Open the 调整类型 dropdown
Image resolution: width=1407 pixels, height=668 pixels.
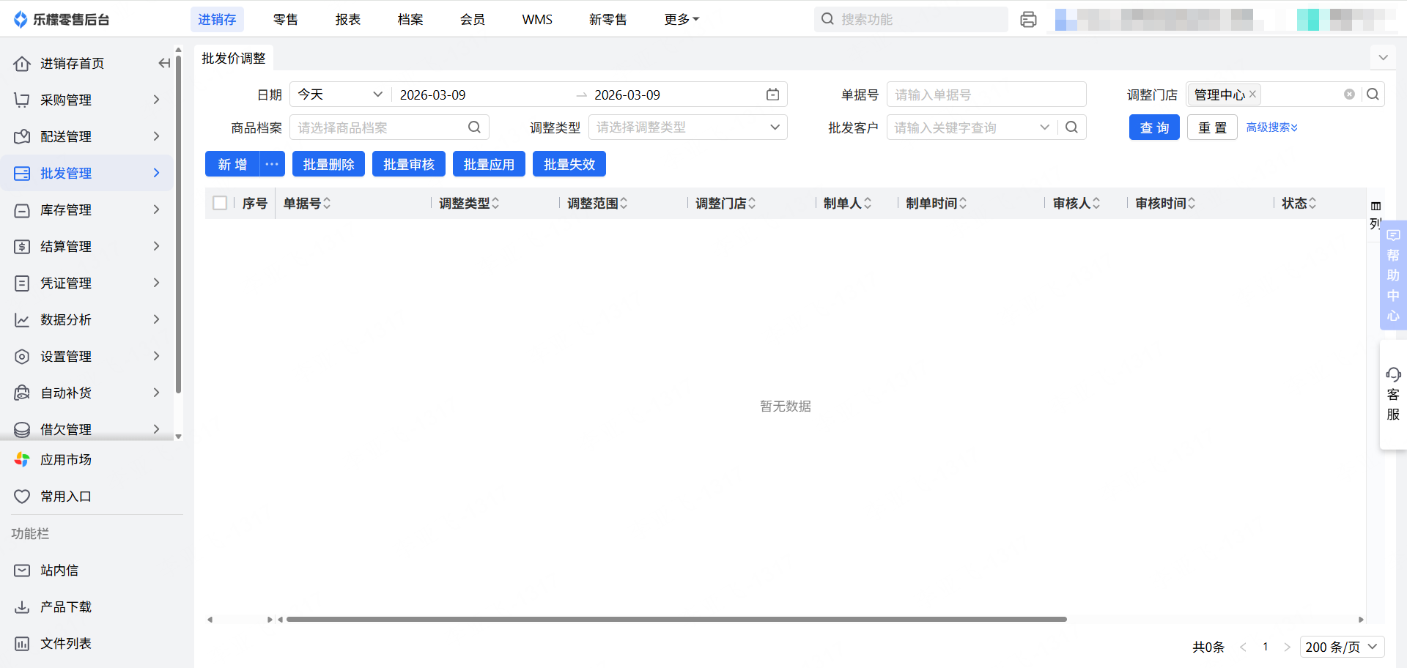click(687, 127)
